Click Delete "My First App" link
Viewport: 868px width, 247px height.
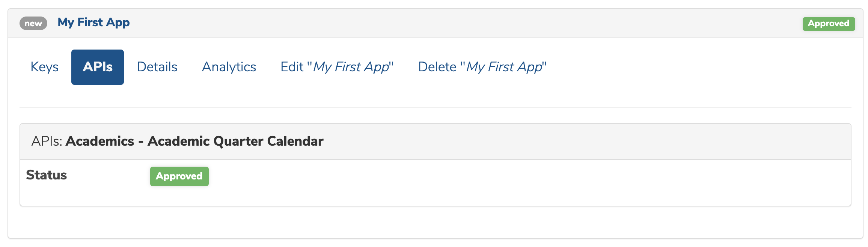tap(482, 67)
